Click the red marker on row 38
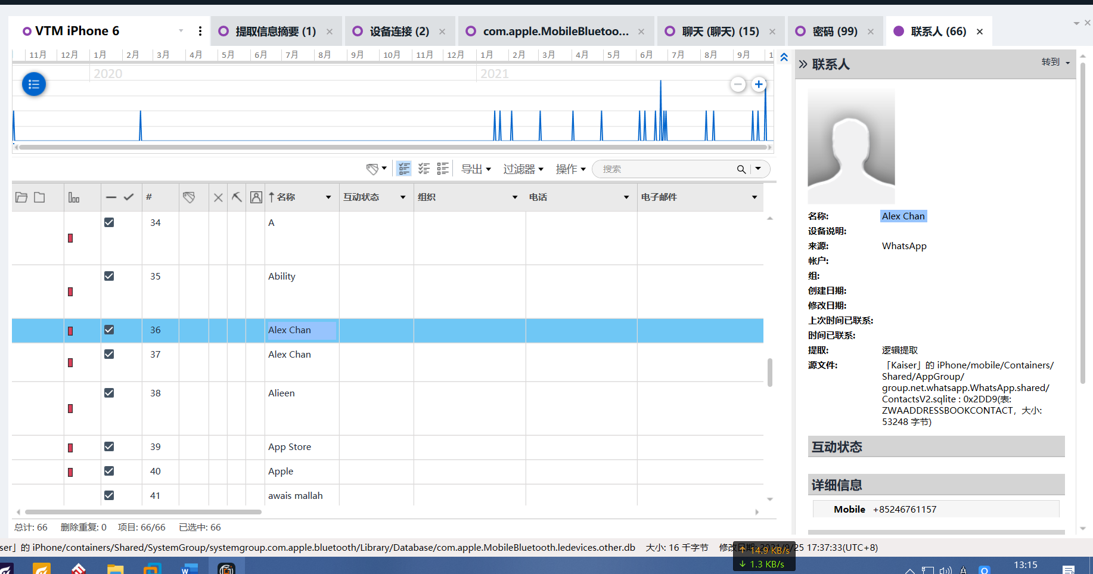The width and height of the screenshot is (1093, 574). point(70,408)
